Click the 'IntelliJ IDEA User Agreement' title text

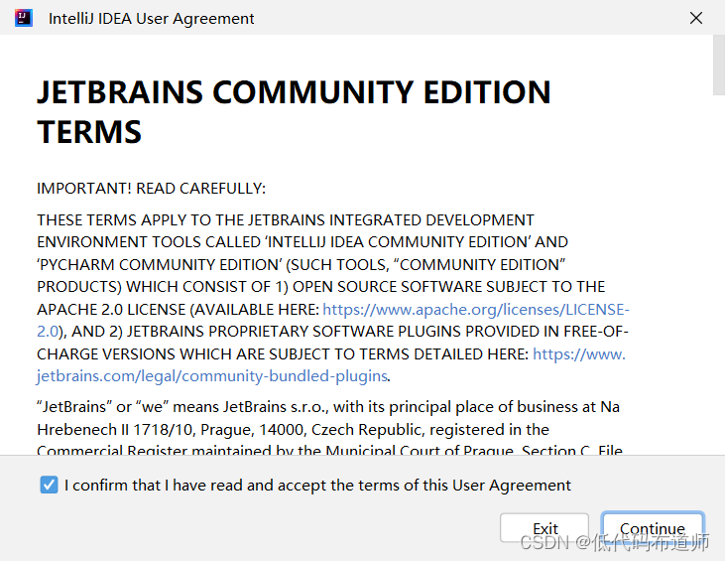pyautogui.click(x=151, y=19)
